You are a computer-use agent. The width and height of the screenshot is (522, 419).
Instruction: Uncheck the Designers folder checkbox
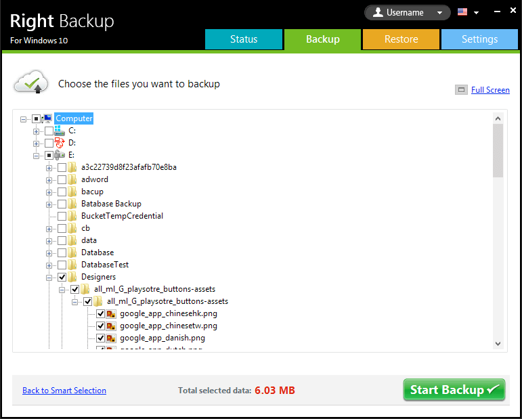pyautogui.click(x=62, y=277)
